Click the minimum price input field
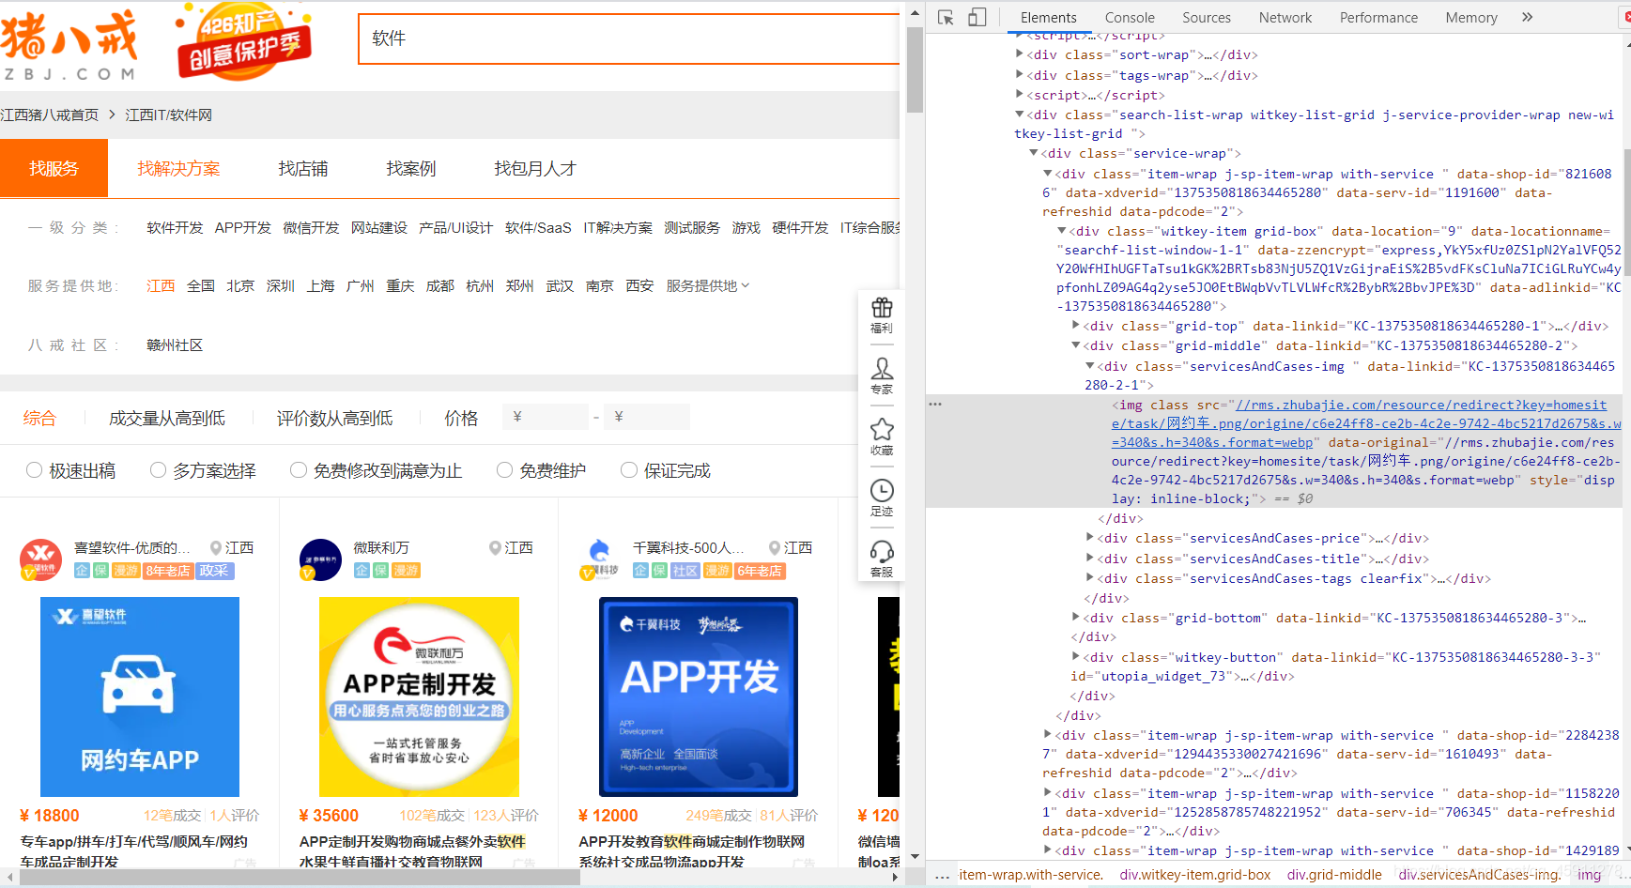This screenshot has height=888, width=1631. click(x=546, y=417)
